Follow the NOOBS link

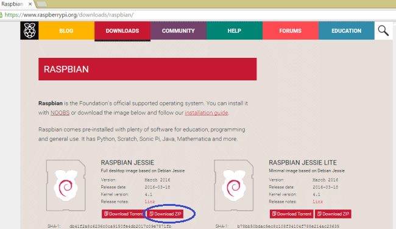point(60,113)
